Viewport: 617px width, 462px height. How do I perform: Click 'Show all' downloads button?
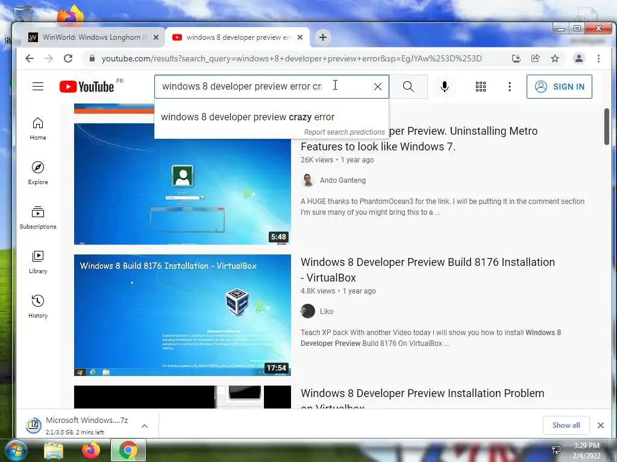tap(566, 425)
